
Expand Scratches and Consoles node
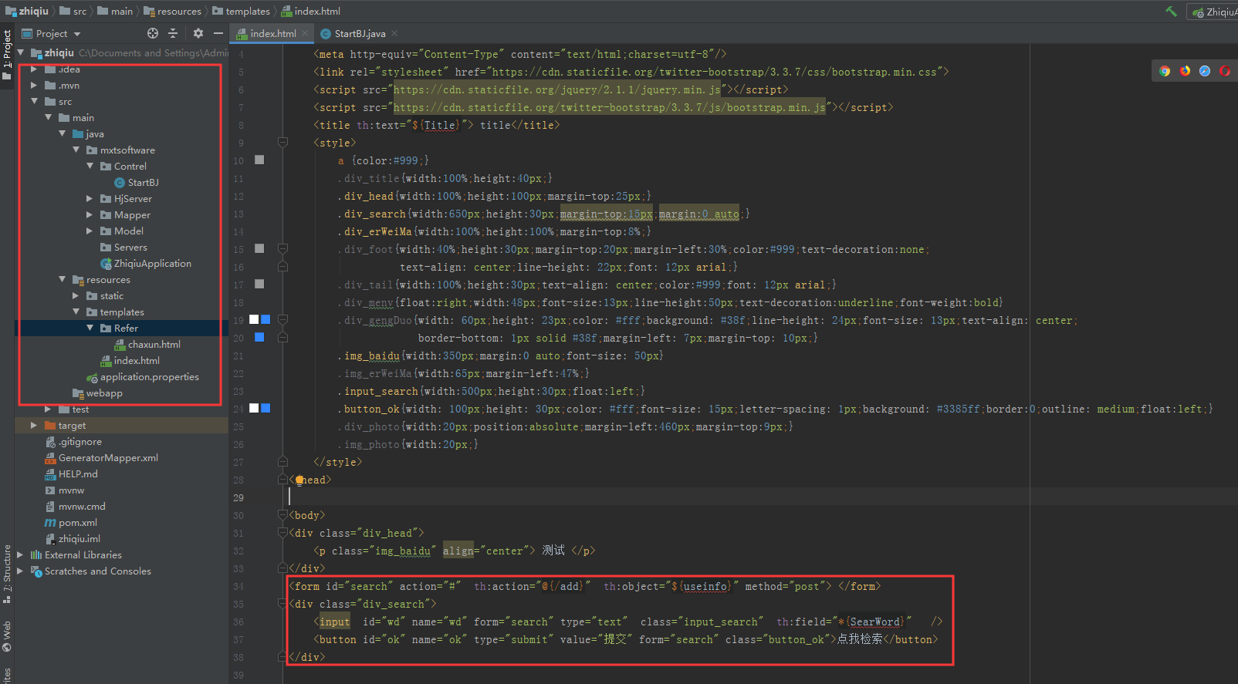click(20, 571)
